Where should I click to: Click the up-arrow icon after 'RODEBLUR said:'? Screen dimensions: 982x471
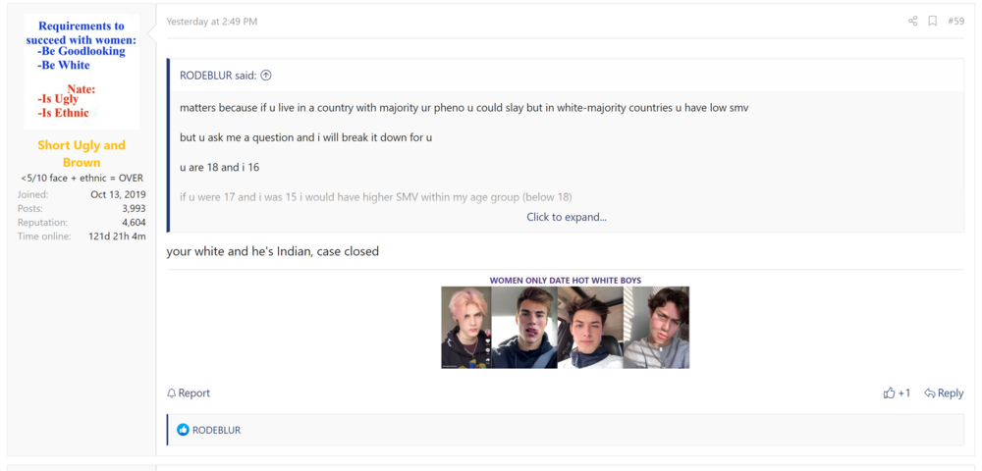click(266, 75)
